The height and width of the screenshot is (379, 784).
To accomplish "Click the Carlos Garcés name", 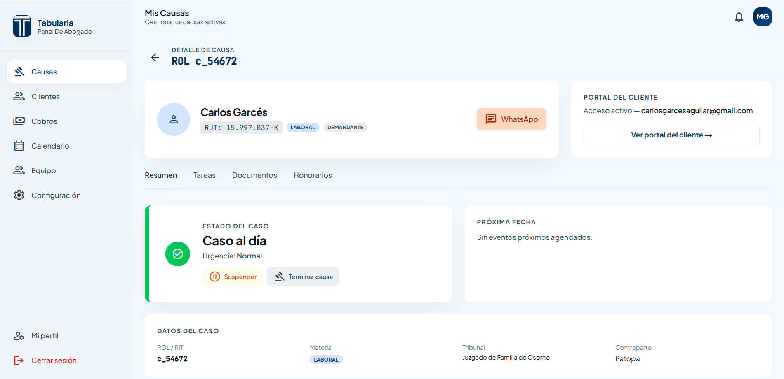I will [x=234, y=112].
